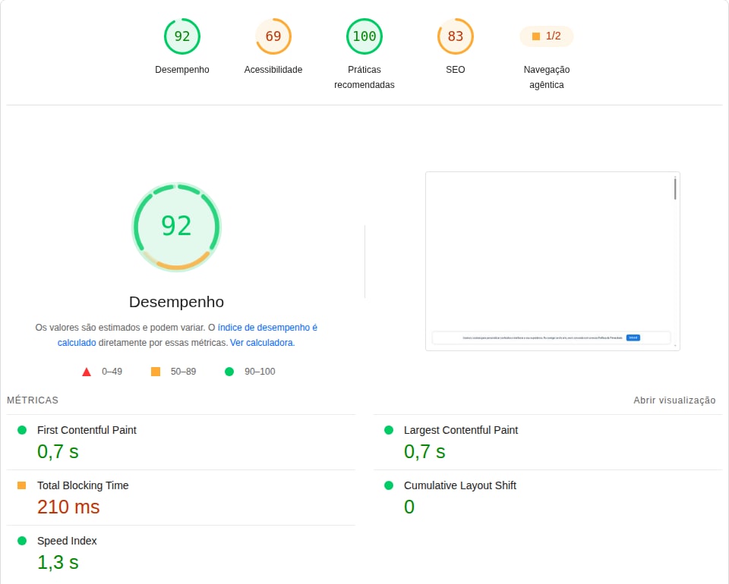Click the red triangle 0–49 legend icon
The width and height of the screenshot is (729, 584).
87,372
